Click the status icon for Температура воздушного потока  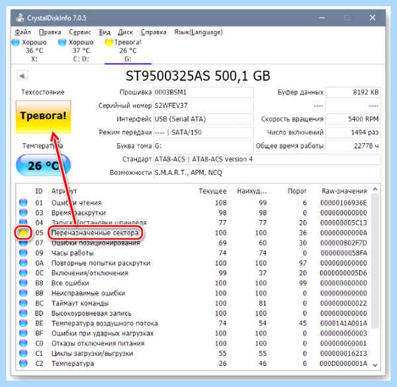(23, 323)
